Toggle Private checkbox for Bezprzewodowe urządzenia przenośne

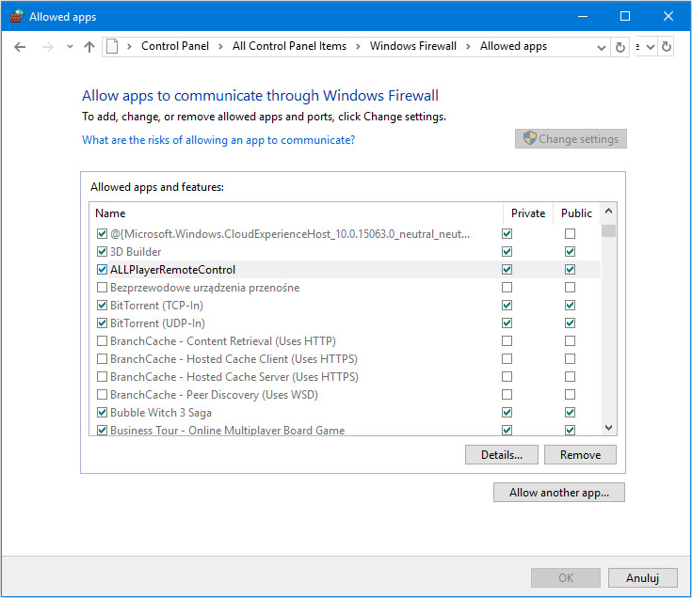click(507, 288)
